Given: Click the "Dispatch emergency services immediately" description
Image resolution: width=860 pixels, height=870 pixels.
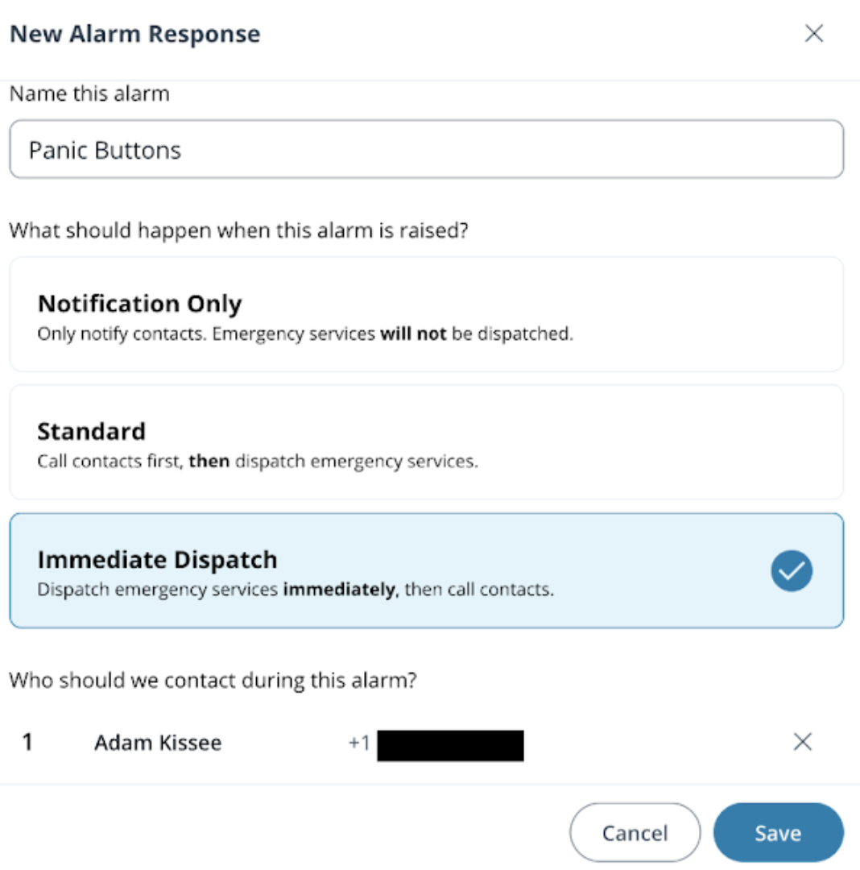Looking at the screenshot, I should [x=295, y=589].
